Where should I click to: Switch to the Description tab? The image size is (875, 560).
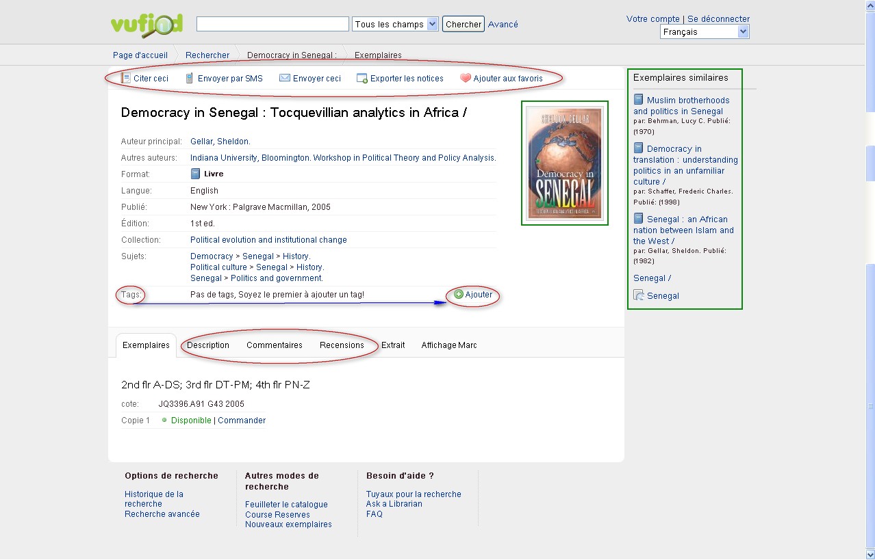208,345
